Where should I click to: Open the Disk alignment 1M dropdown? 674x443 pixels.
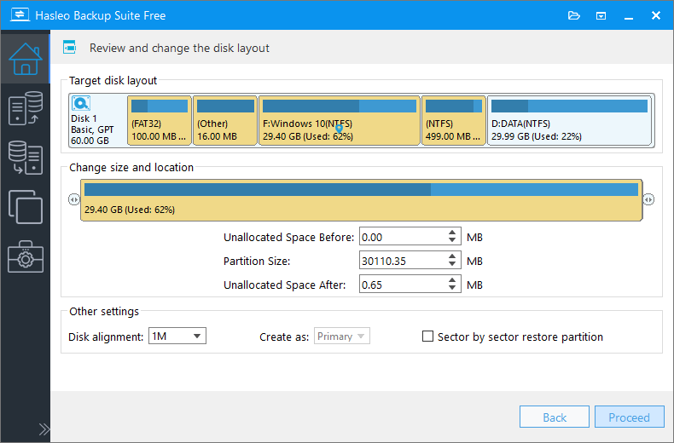pyautogui.click(x=177, y=336)
